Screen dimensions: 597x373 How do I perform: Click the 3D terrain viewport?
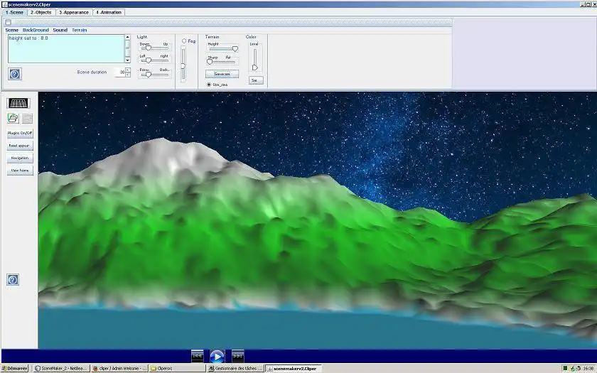pyautogui.click(x=318, y=220)
